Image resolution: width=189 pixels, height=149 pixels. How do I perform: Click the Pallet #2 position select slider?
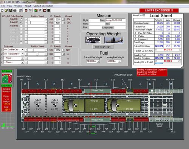tap(36, 23)
